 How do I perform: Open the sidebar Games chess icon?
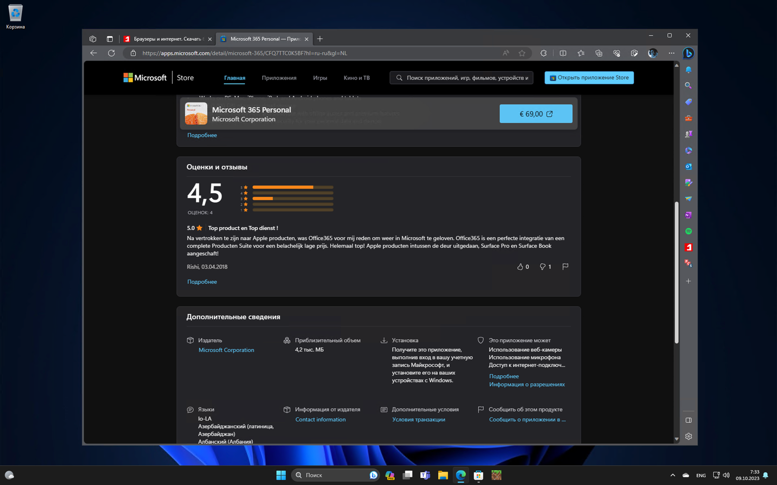(688, 134)
